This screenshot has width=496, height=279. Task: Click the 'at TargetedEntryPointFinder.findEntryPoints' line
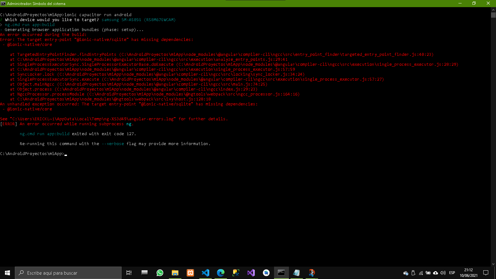point(222,54)
